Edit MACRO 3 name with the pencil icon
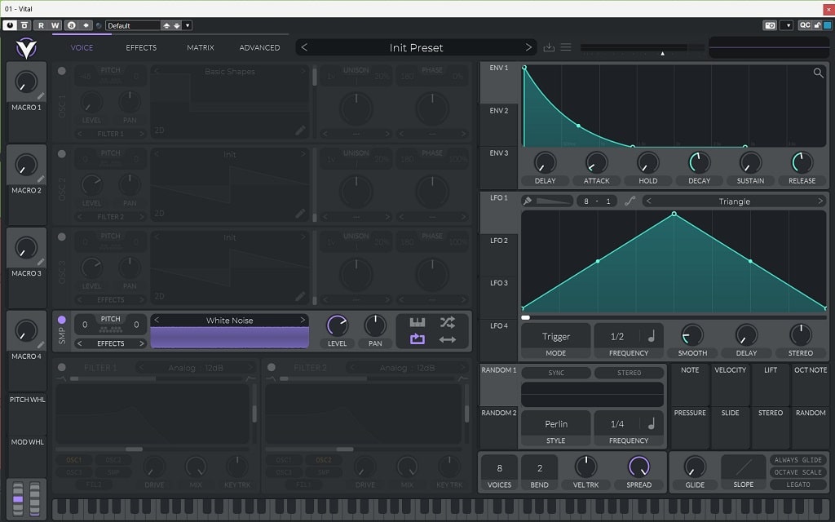This screenshot has height=522, width=835. [41, 262]
